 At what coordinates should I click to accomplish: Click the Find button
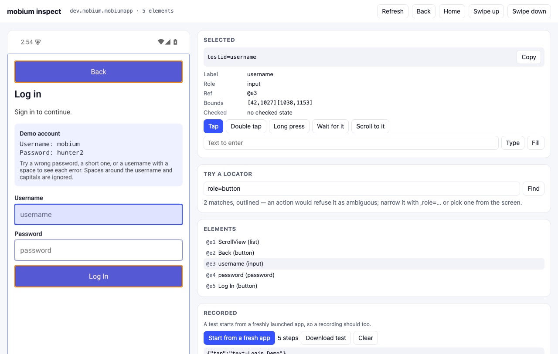pos(534,189)
